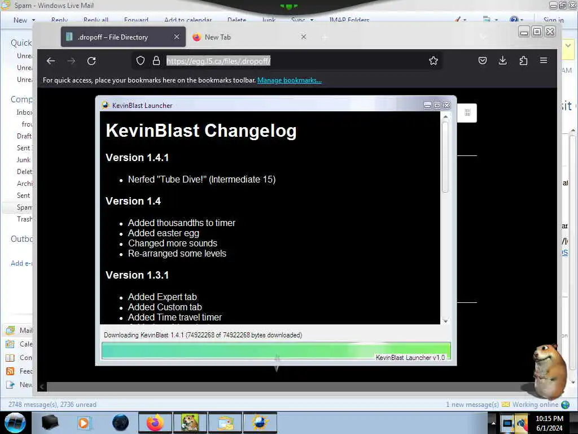Expand the New button dropdown arrow
The height and width of the screenshot is (434, 578).
(33, 20)
